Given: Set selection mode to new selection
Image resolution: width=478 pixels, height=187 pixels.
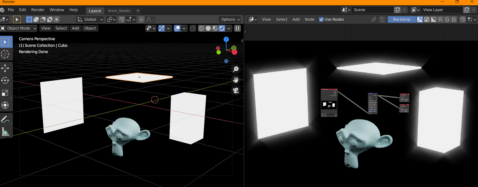Looking at the screenshot, I should click(29, 19).
